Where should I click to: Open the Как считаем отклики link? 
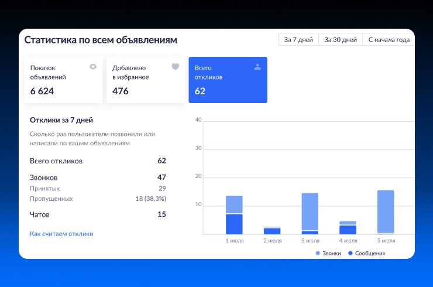(x=61, y=234)
